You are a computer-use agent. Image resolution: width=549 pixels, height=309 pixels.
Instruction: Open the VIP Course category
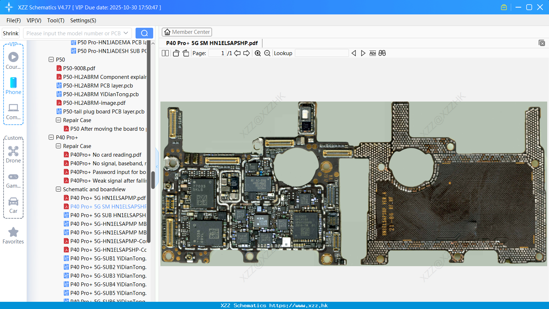point(13,61)
